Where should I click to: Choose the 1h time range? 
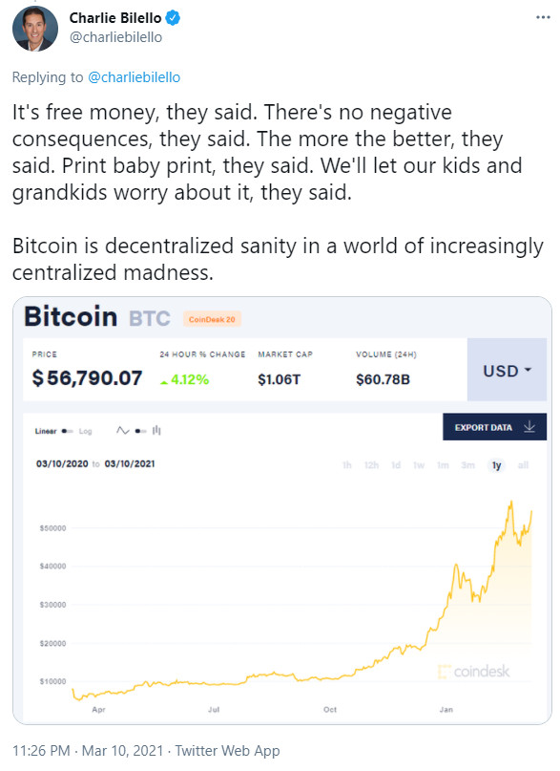pos(347,465)
